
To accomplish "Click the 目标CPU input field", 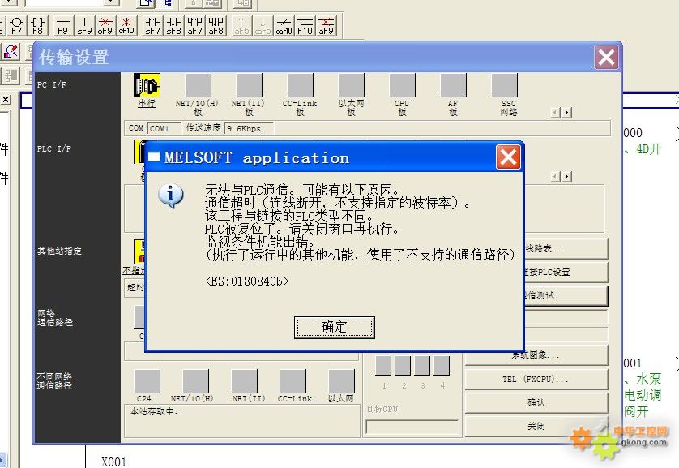I will pos(412,427).
